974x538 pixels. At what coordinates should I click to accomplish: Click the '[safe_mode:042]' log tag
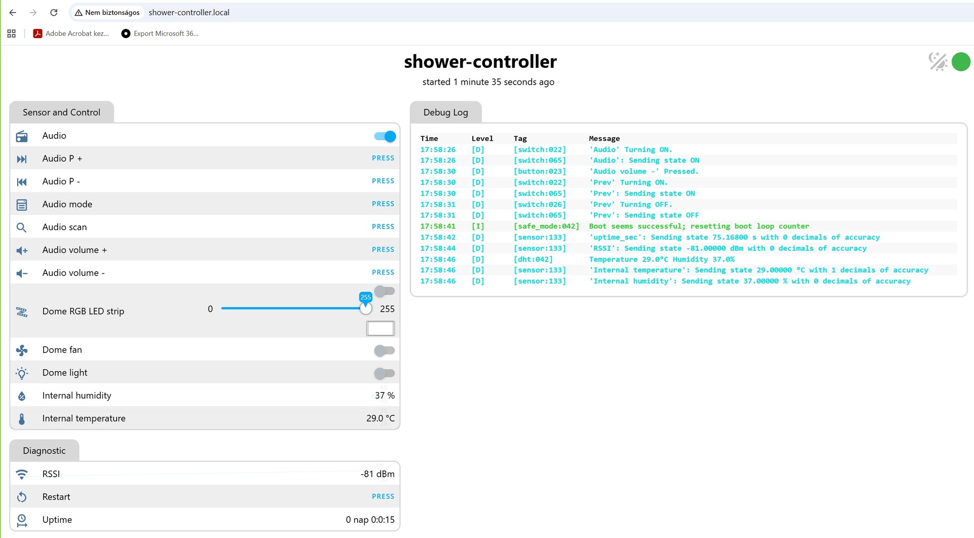pos(546,226)
